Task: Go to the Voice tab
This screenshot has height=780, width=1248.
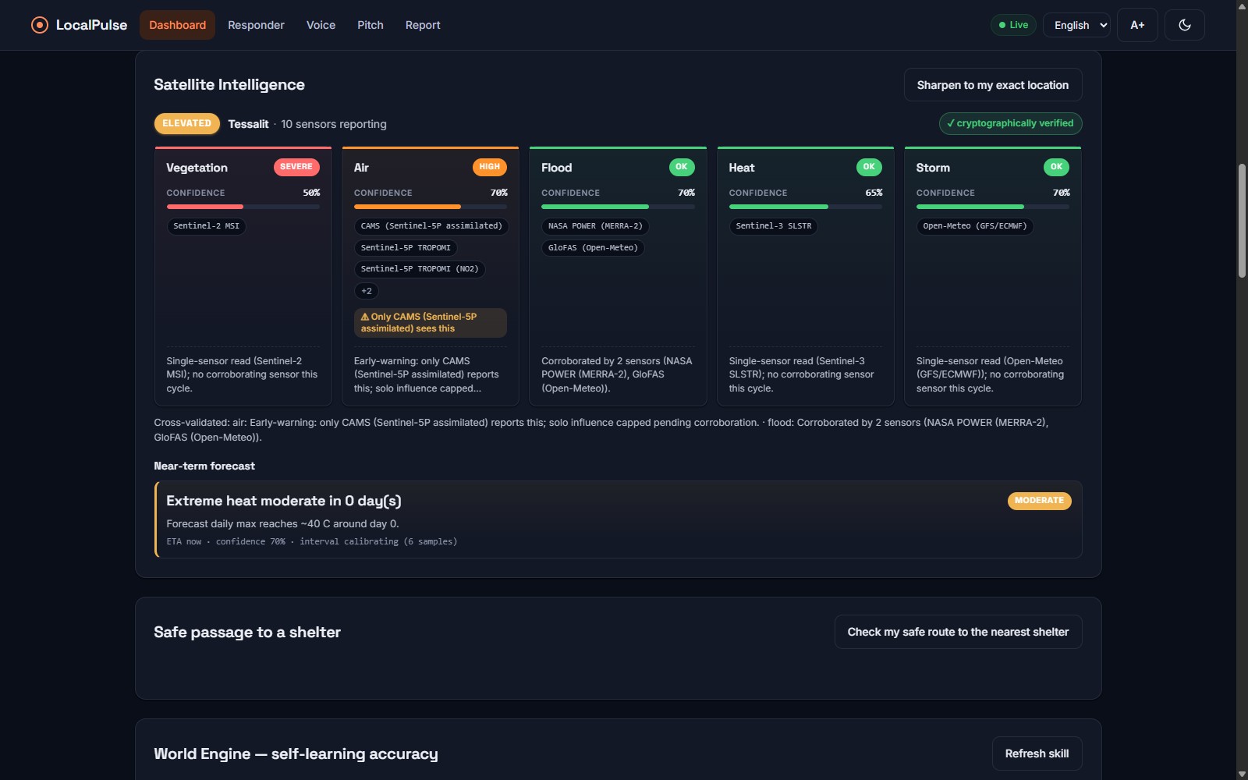Action: pos(321,25)
